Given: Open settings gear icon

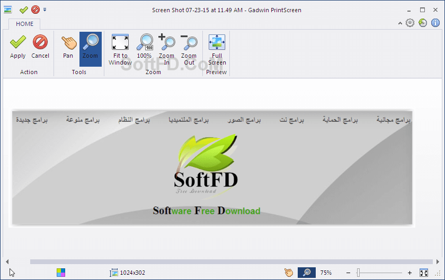Looking at the screenshot, I should (410, 23).
